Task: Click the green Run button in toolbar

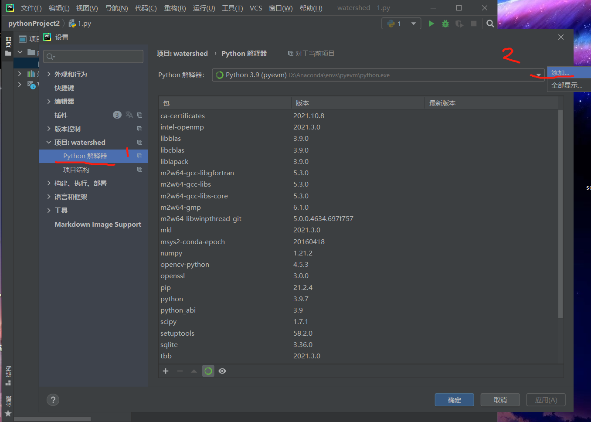Action: pyautogui.click(x=431, y=24)
